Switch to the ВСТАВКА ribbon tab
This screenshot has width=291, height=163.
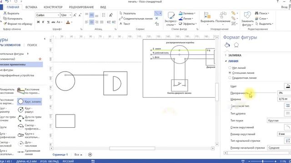31,7
